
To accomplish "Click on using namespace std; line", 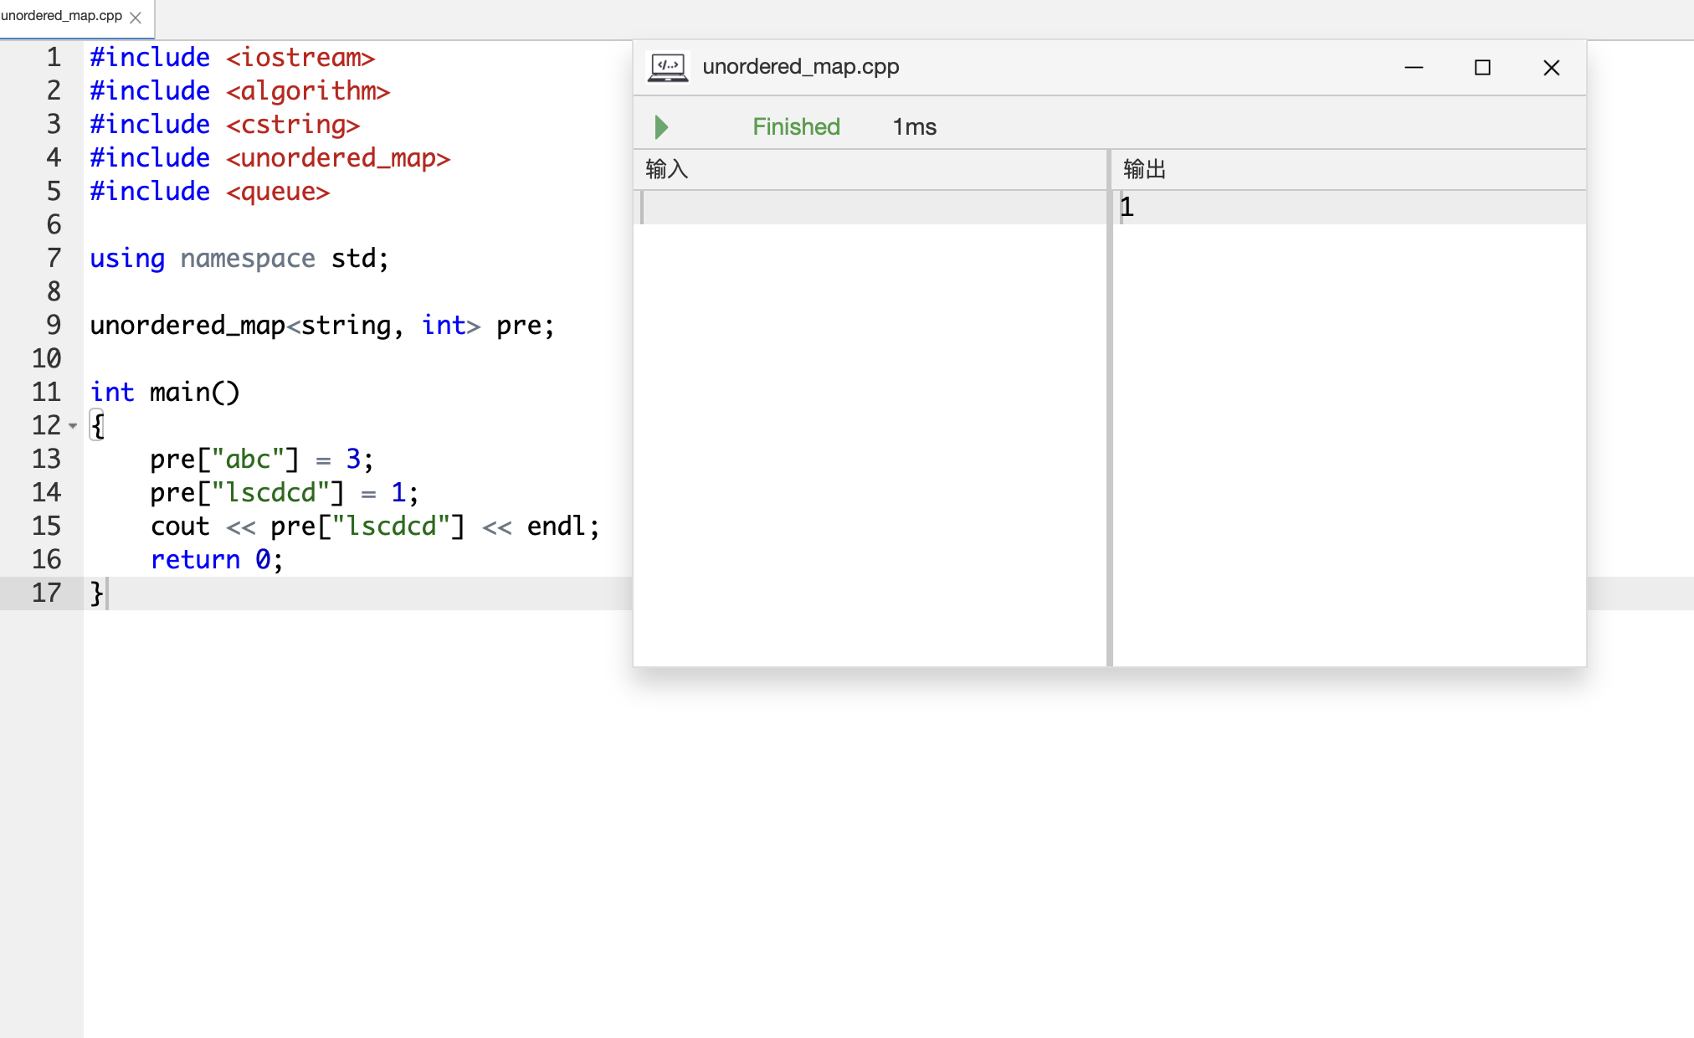I will pyautogui.click(x=239, y=259).
